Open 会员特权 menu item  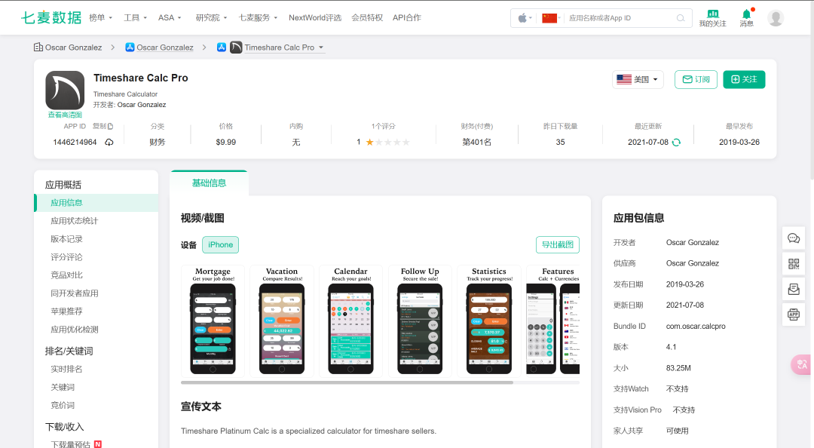pos(367,17)
